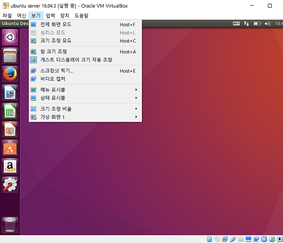The width and height of the screenshot is (283, 243).
Task: Click 창 크기 조정 menu entry
Action: point(85,52)
